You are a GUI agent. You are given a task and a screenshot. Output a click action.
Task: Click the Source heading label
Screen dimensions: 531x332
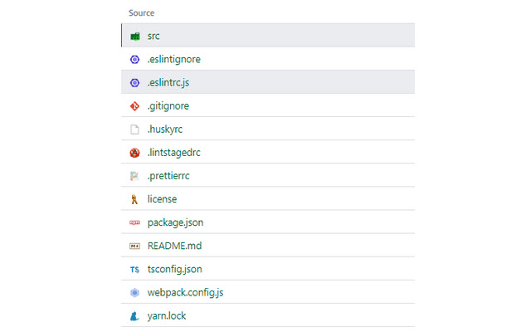pos(142,13)
